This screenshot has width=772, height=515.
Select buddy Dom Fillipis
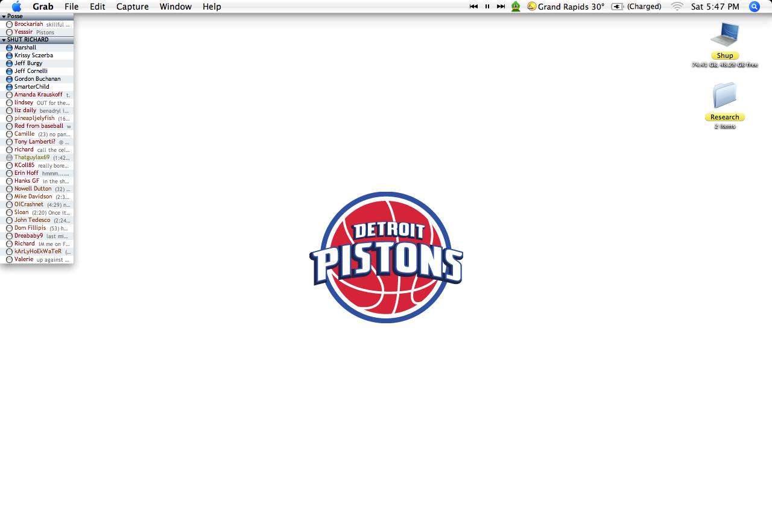pyautogui.click(x=37, y=228)
